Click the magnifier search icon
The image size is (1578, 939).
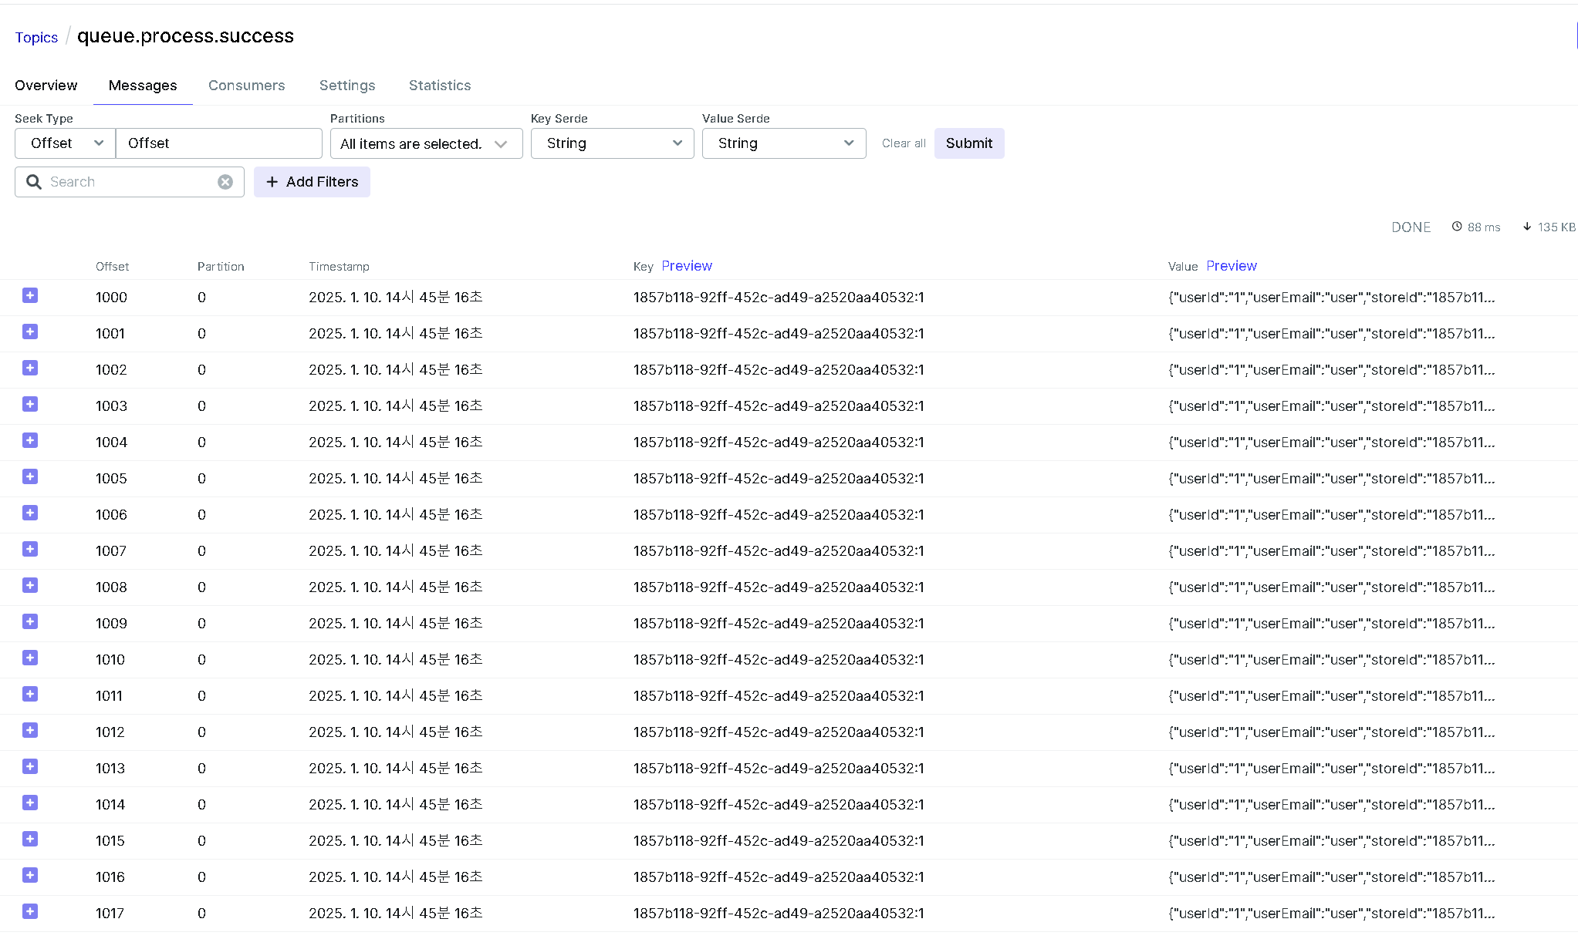tap(34, 182)
